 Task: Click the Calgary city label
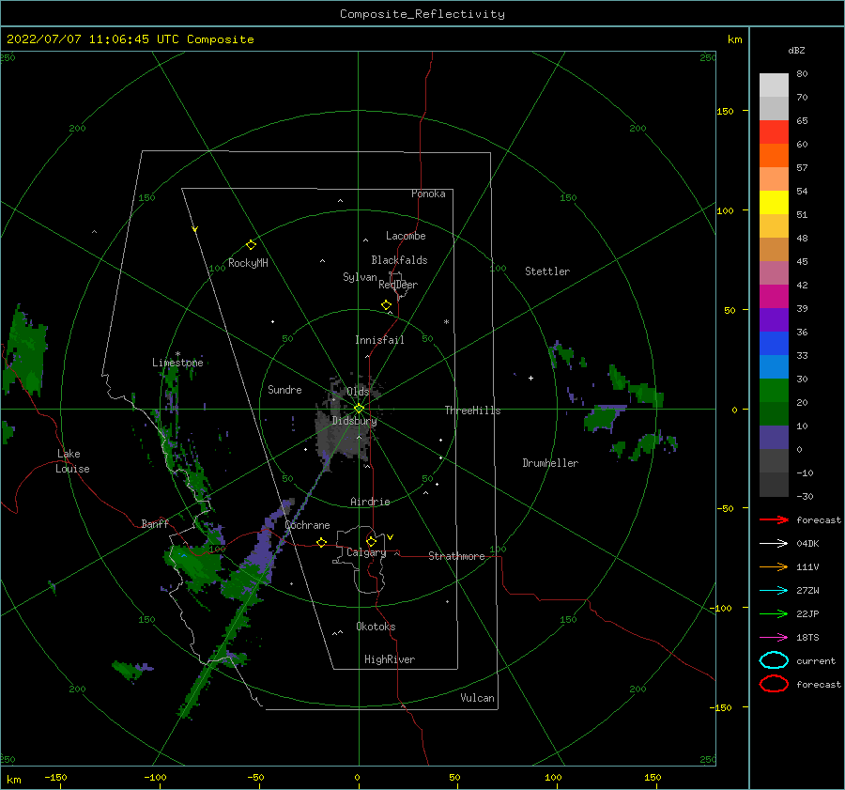tap(366, 552)
